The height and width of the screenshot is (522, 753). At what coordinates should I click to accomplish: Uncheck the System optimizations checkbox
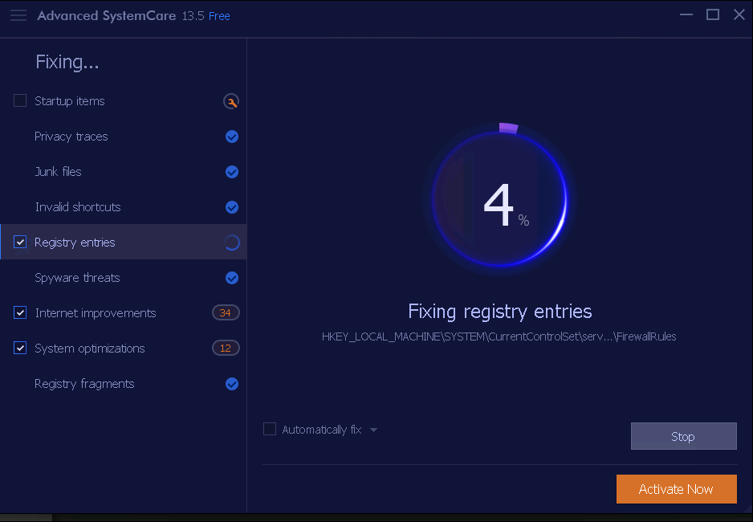[20, 349]
